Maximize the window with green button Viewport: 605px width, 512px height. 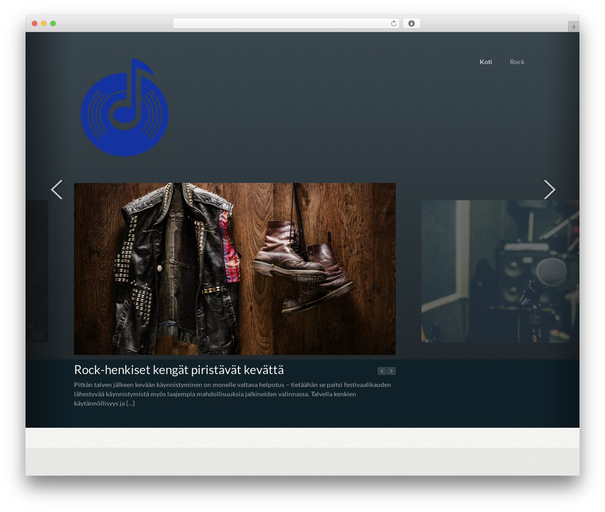point(53,24)
